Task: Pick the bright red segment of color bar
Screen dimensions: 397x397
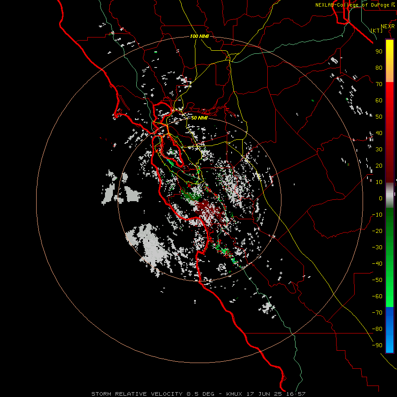Action: [x=390, y=93]
